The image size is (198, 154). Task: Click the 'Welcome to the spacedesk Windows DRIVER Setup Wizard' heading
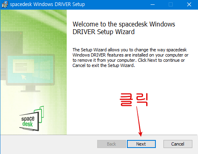pos(124,28)
